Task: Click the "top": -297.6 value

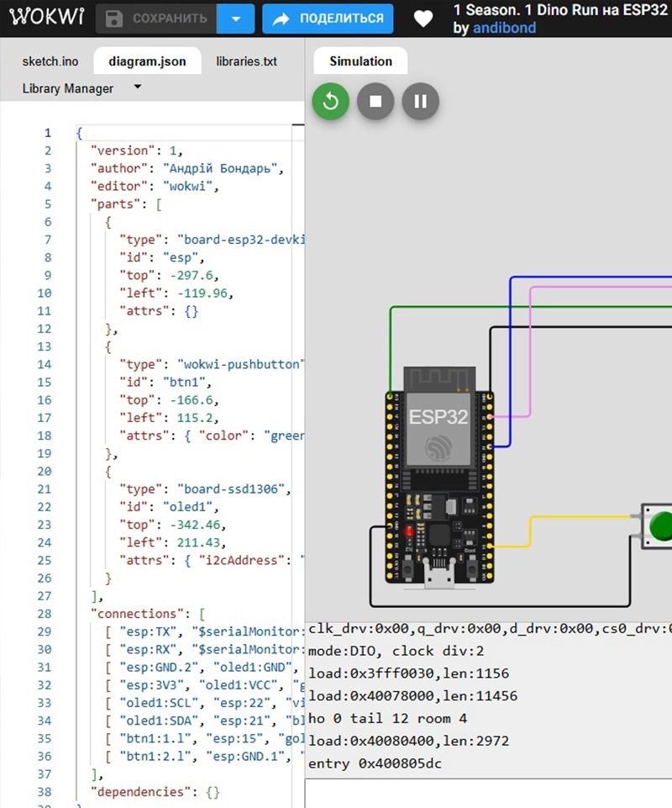Action: pyautogui.click(x=191, y=275)
